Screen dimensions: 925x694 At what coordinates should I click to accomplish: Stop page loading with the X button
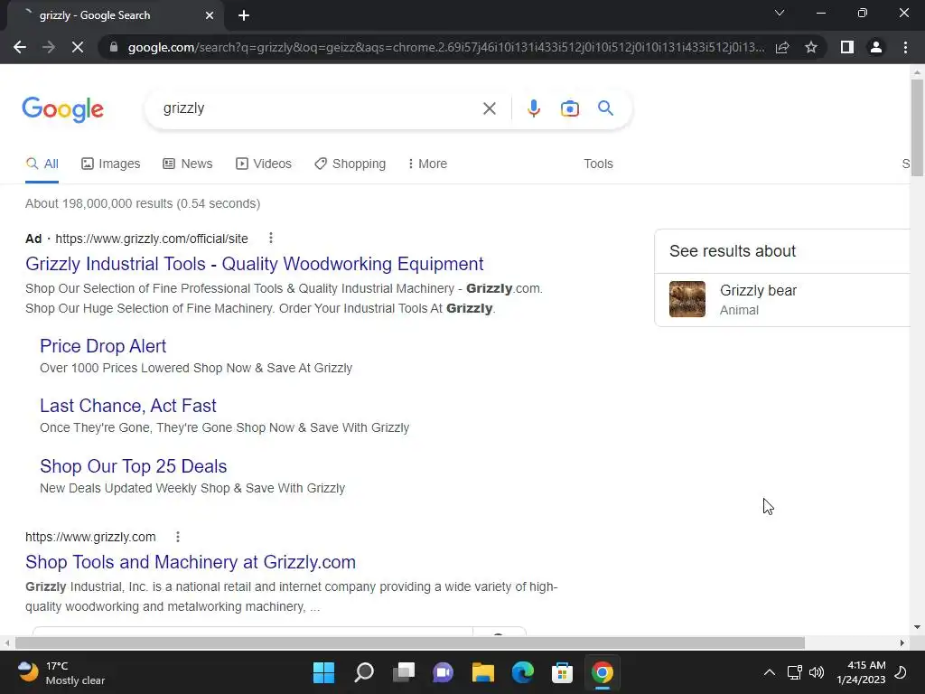click(78, 47)
